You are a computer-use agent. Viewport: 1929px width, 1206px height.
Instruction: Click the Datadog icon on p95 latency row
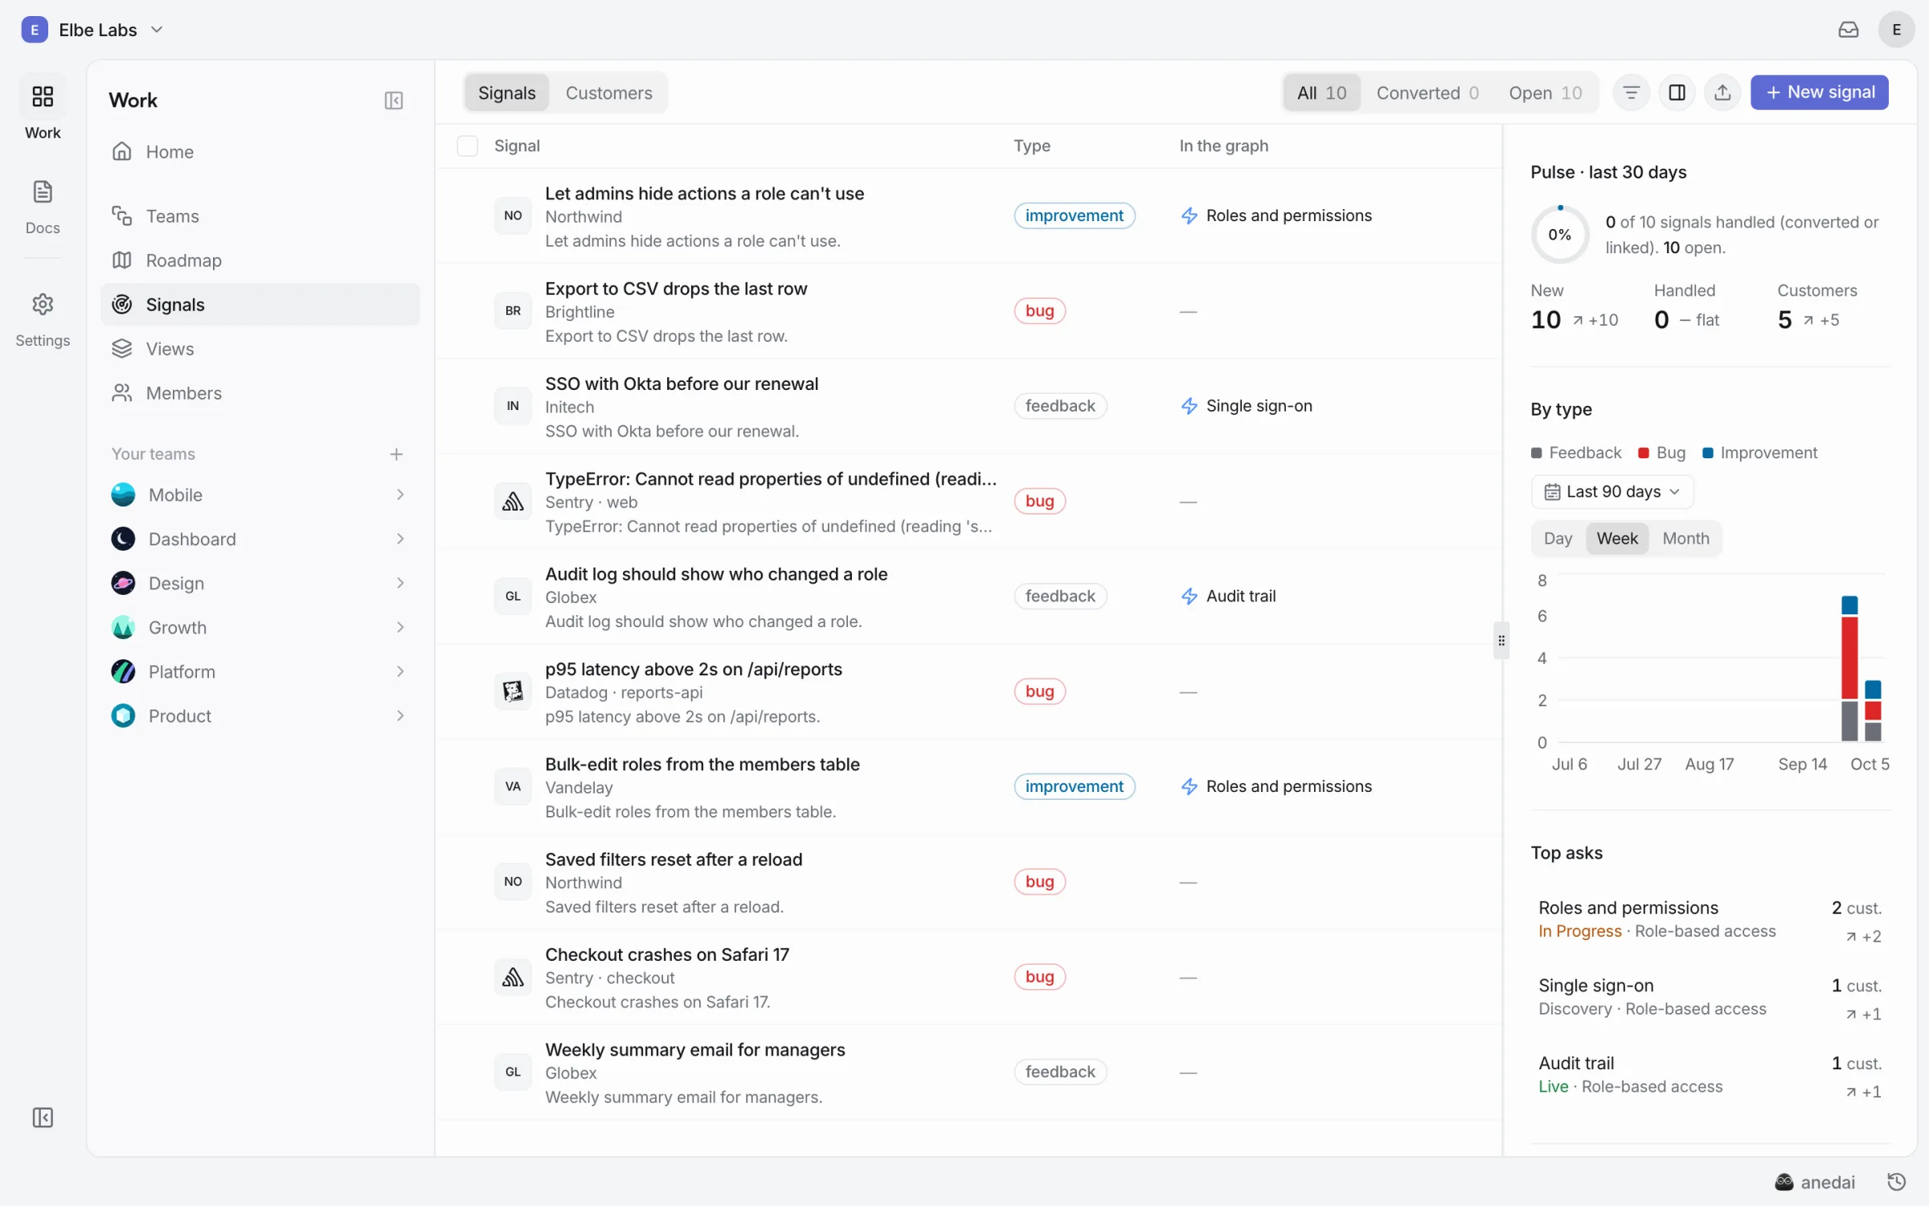pos(513,691)
